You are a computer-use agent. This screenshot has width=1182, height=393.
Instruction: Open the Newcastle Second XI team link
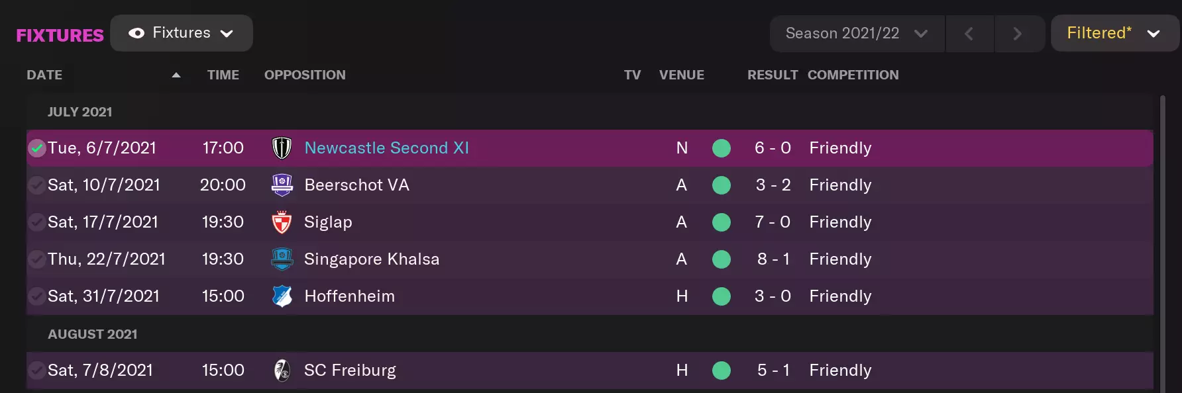386,148
